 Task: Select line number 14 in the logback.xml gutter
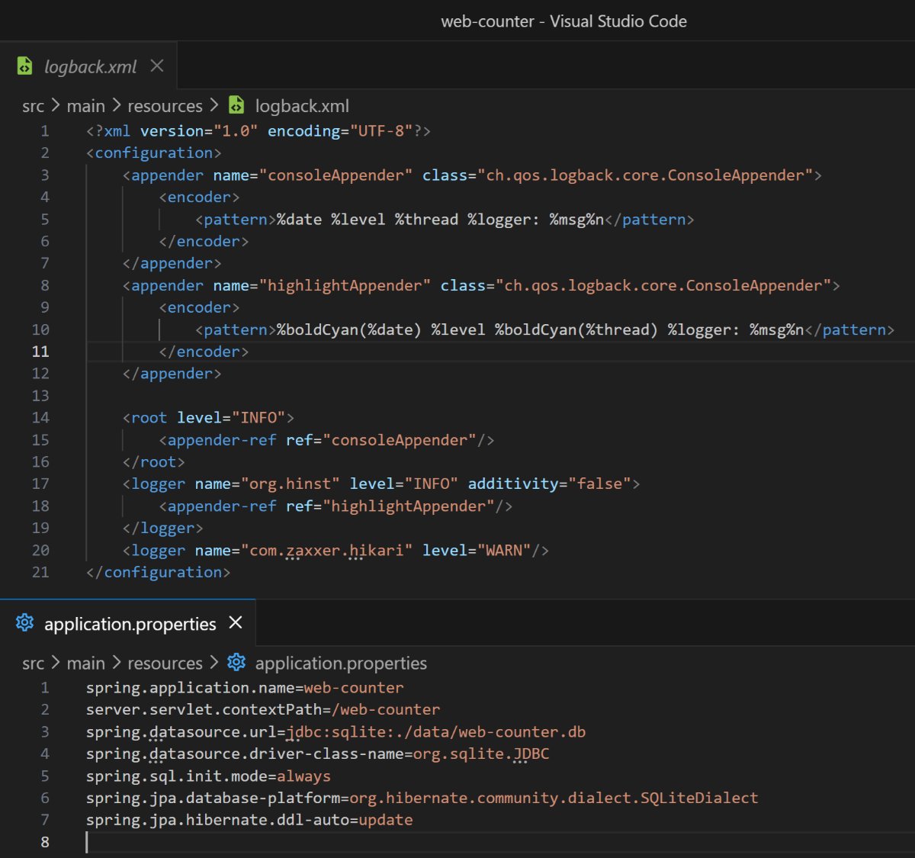tap(40, 417)
